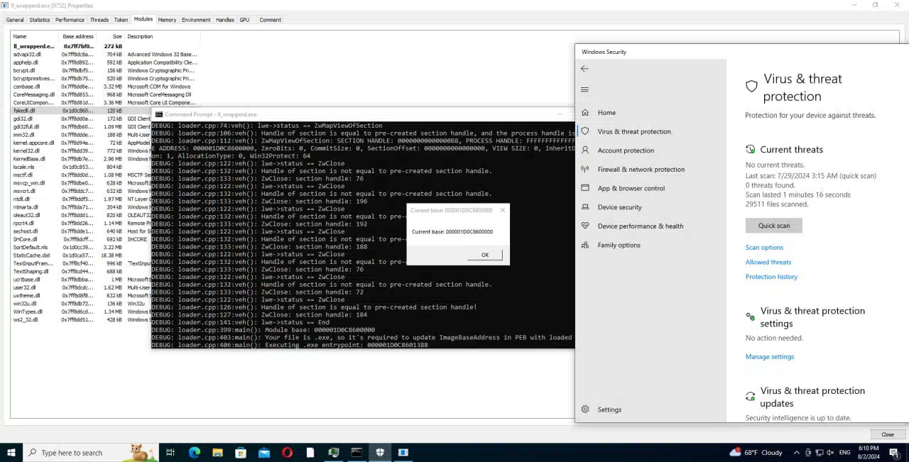Image resolution: width=909 pixels, height=462 pixels.
Task: Select the advapi32.dll module row
Action: pos(105,55)
